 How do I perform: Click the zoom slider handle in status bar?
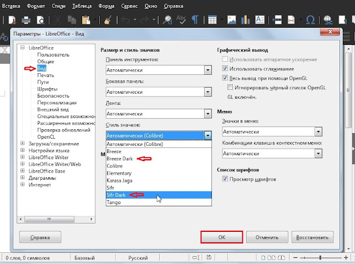click(x=320, y=258)
